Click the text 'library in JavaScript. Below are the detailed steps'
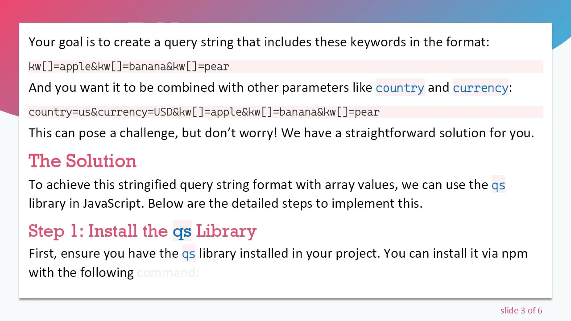This screenshot has width=571, height=321. [x=225, y=203]
